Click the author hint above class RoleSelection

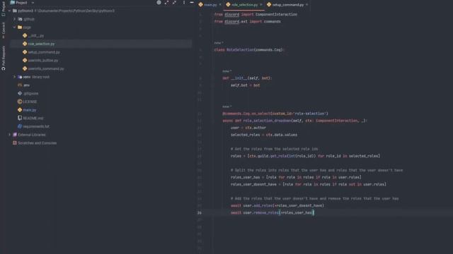click(219, 43)
